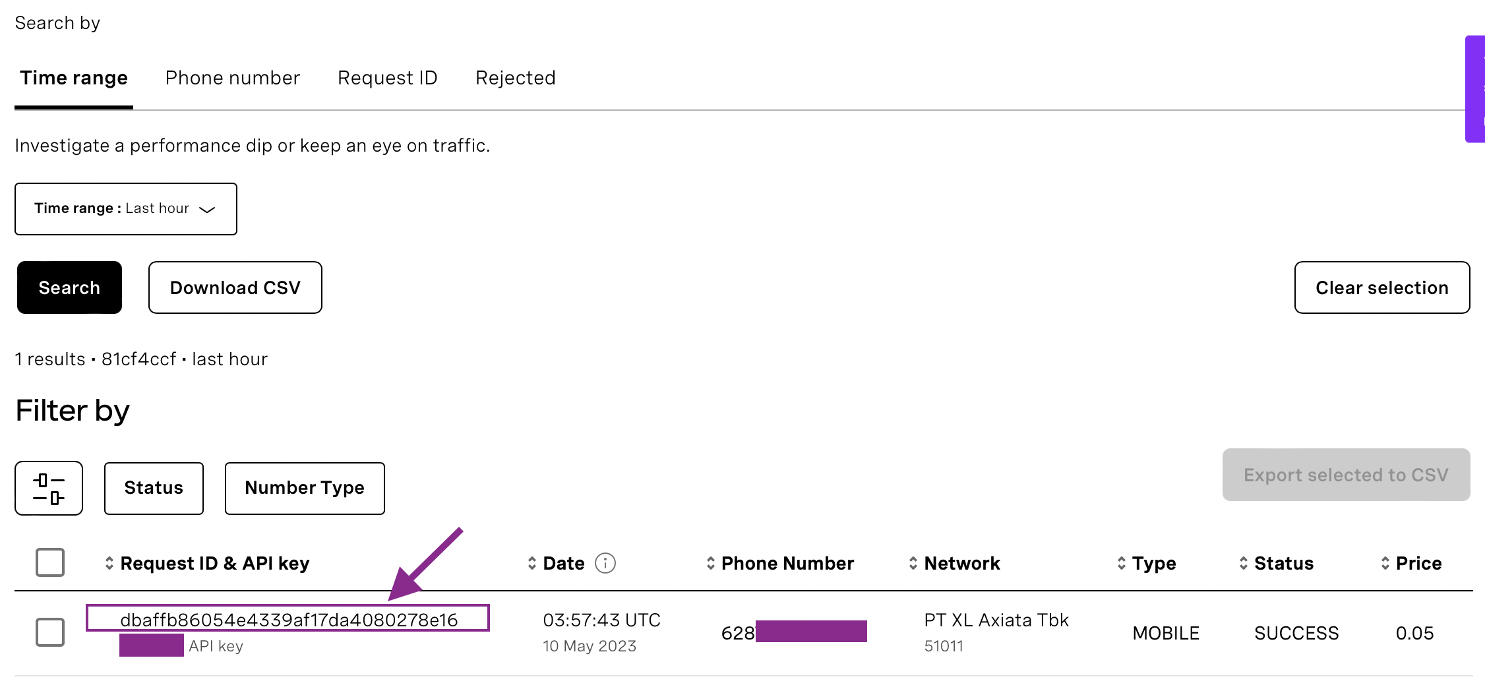The width and height of the screenshot is (1485, 687).
Task: Sort by Phone Number column arrows
Action: (x=710, y=563)
